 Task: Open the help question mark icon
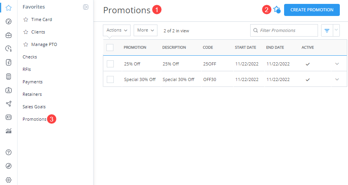point(9,152)
